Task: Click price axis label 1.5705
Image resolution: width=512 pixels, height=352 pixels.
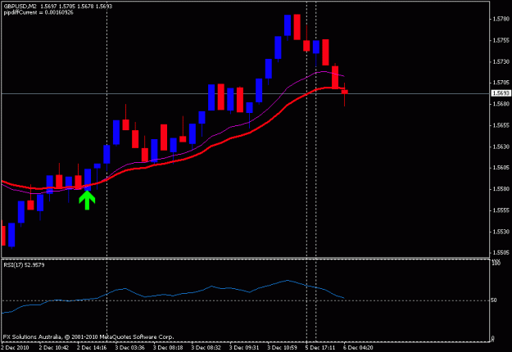Action: [501, 83]
